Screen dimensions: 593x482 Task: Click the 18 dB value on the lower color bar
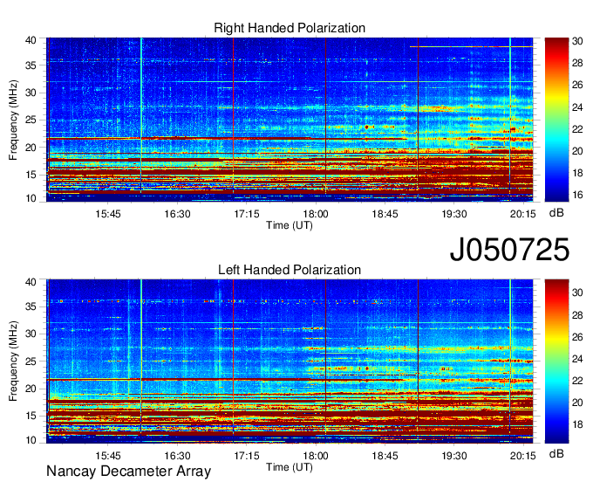(577, 424)
